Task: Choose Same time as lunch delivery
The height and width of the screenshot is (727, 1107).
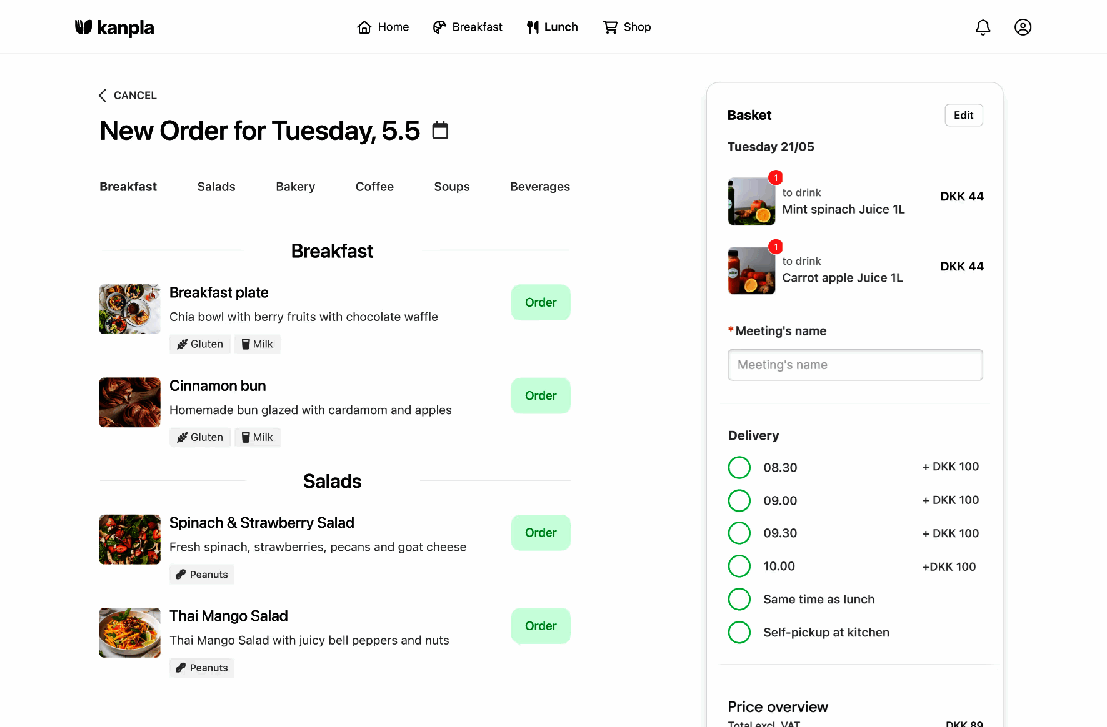Action: [739, 599]
